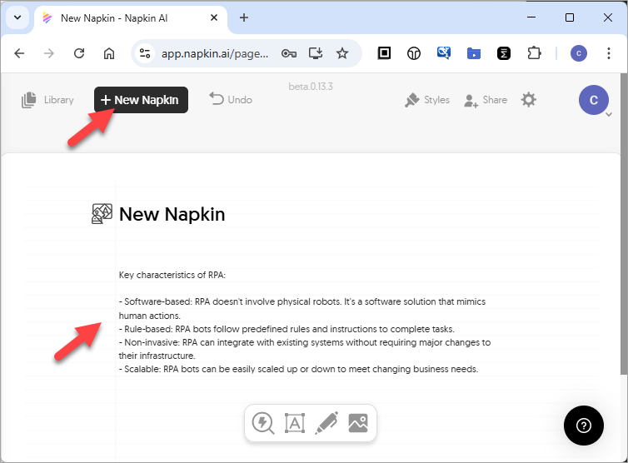The height and width of the screenshot is (463, 628).
Task: Reload the Napkin AI page
Action: click(79, 53)
